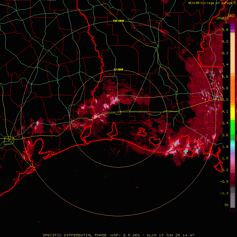Click the 5.8 color scale value
Viewport: 237px width, 237px height.
pyautogui.click(x=225, y=88)
